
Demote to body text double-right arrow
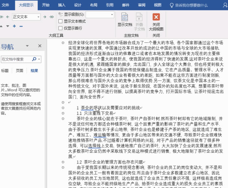pos(51,17)
